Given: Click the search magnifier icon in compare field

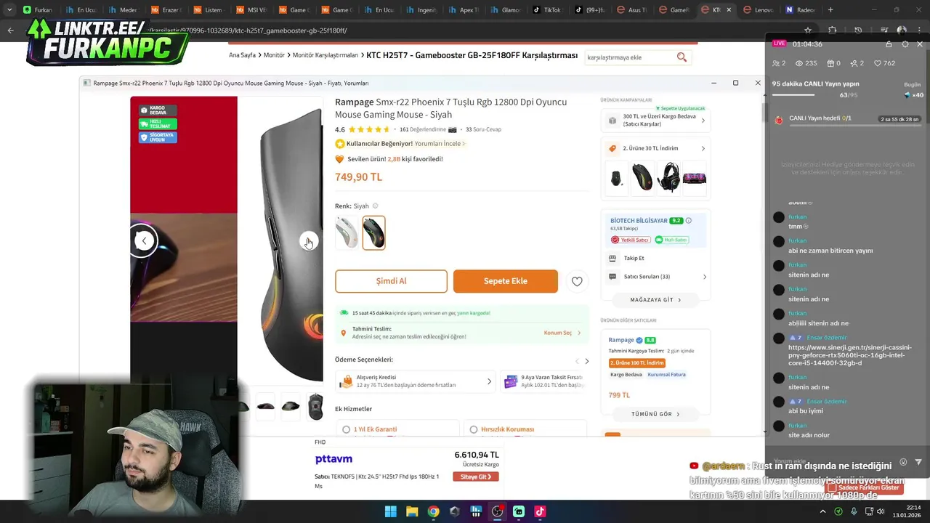Looking at the screenshot, I should (682, 57).
